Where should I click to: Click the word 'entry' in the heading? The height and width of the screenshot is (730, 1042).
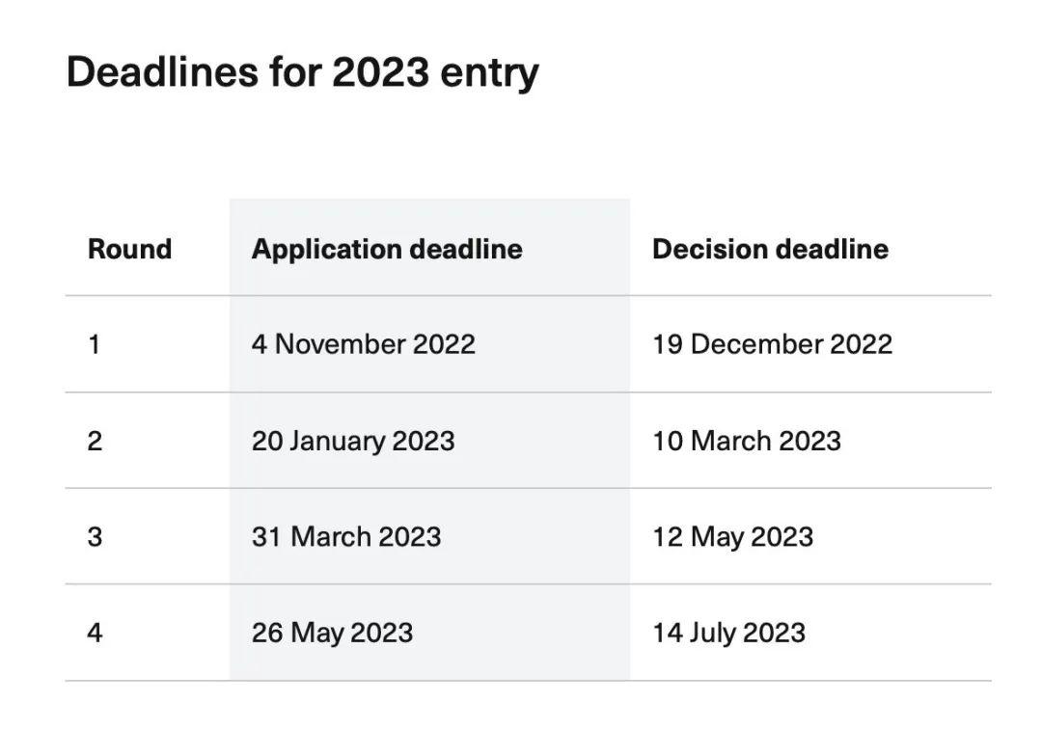pos(489,74)
